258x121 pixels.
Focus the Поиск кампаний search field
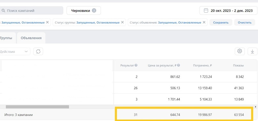(x=31, y=11)
